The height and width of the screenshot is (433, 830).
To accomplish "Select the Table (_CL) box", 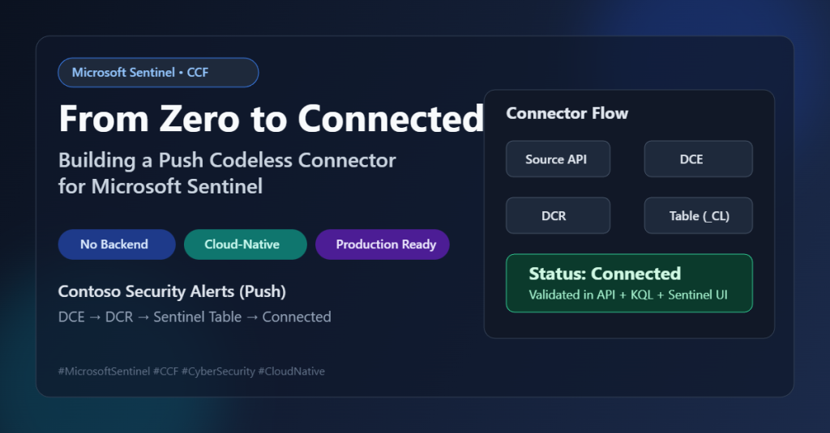I will tap(698, 216).
